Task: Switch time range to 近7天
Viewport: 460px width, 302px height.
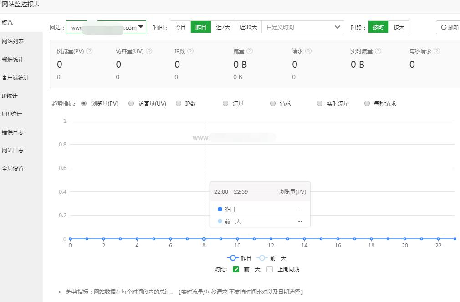Action: [x=223, y=27]
